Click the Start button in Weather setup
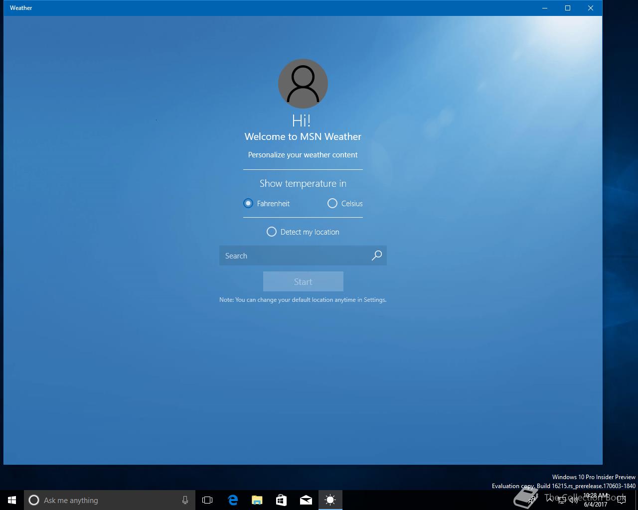 (x=303, y=281)
